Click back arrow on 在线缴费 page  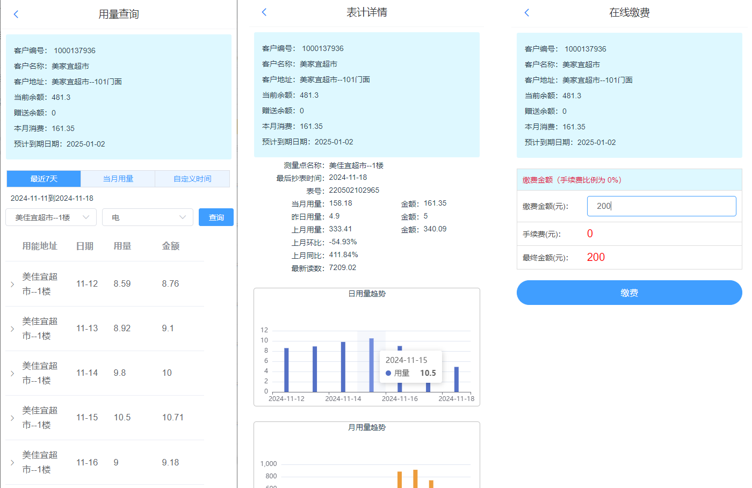526,13
